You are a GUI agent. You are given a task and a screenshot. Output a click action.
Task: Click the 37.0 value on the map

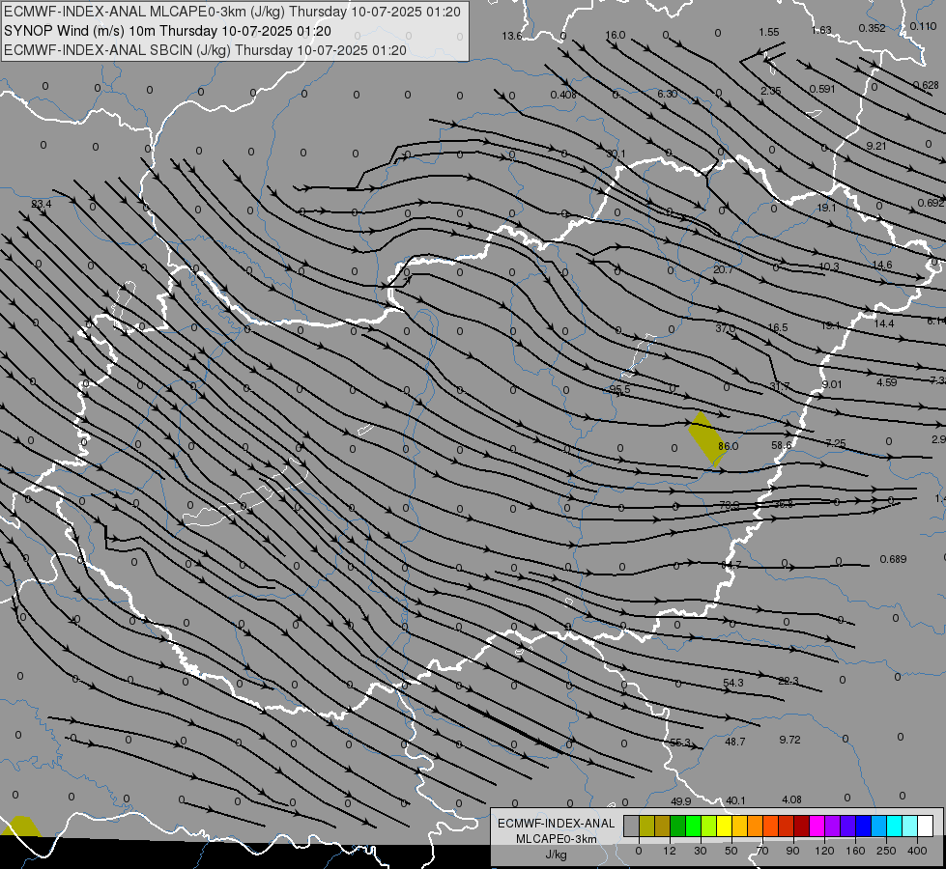(x=726, y=328)
